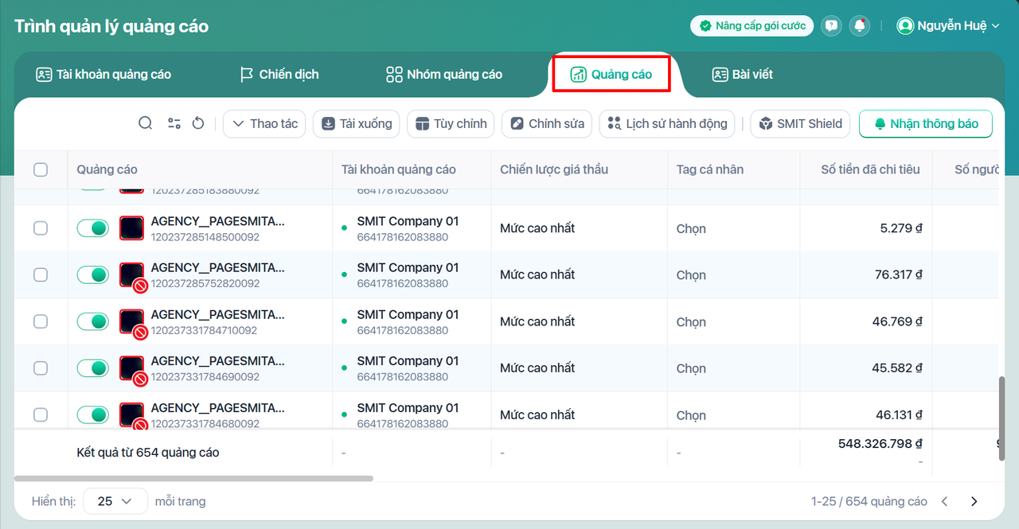Viewport: 1019px width, 529px height.
Task: Click the refresh icon in toolbar
Action: point(198,123)
